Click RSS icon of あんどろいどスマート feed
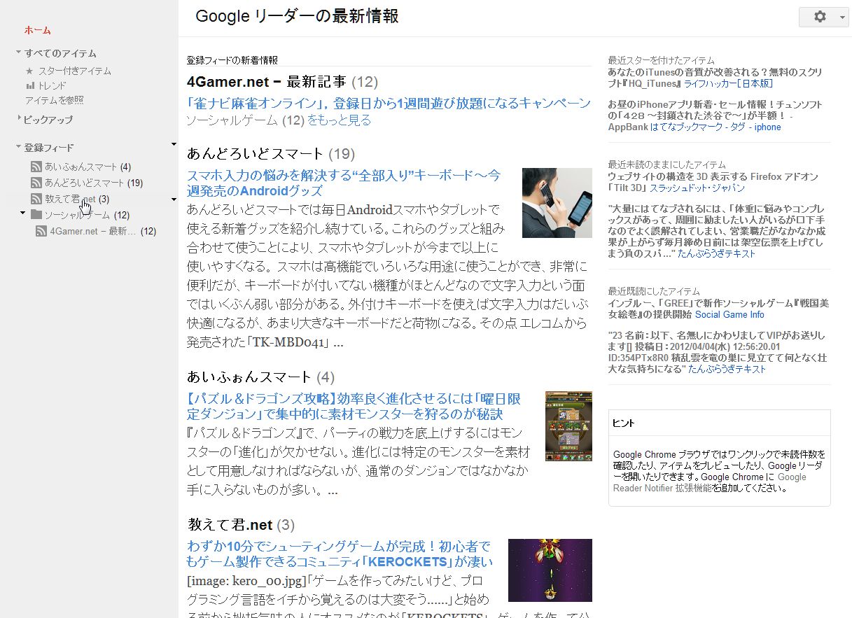852x618 pixels. point(36,183)
